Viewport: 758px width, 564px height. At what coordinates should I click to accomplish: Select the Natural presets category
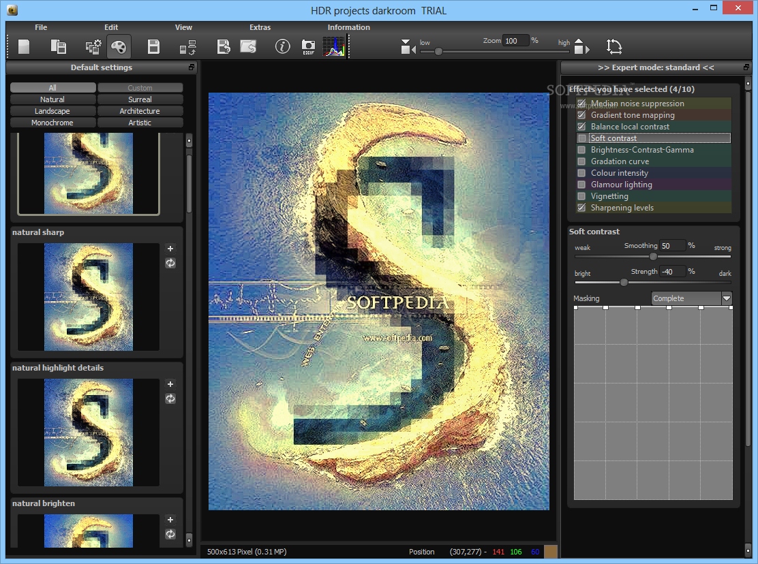[52, 99]
